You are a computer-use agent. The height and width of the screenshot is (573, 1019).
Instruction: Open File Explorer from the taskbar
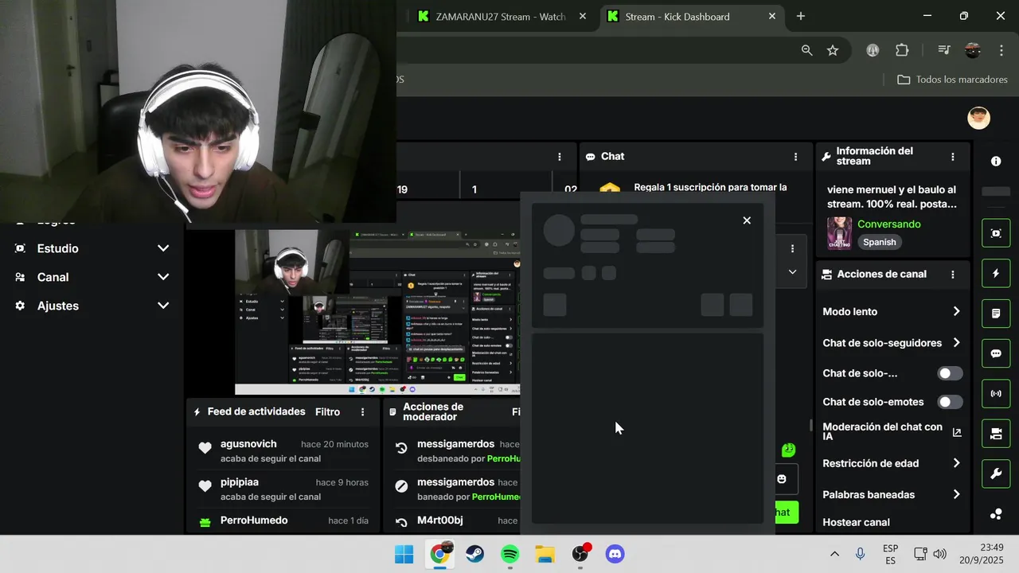545,554
